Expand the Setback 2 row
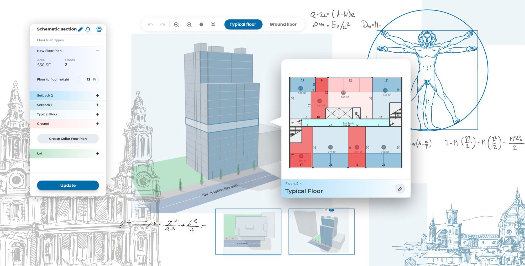The height and width of the screenshot is (266, 525). click(98, 96)
